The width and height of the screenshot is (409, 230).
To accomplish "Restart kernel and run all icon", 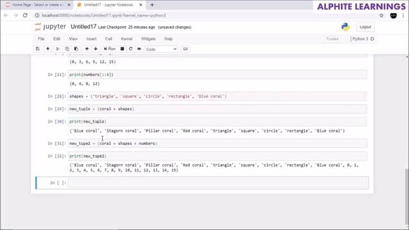I will [139, 49].
